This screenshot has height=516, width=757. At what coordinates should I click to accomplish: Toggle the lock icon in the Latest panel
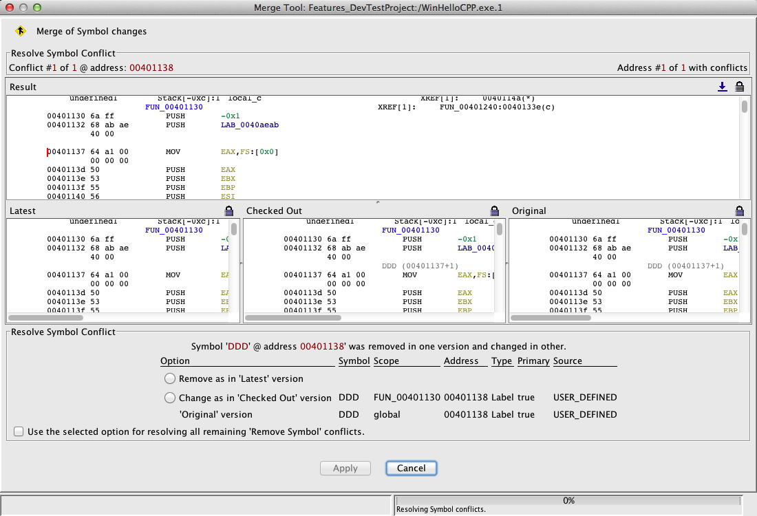pyautogui.click(x=228, y=211)
